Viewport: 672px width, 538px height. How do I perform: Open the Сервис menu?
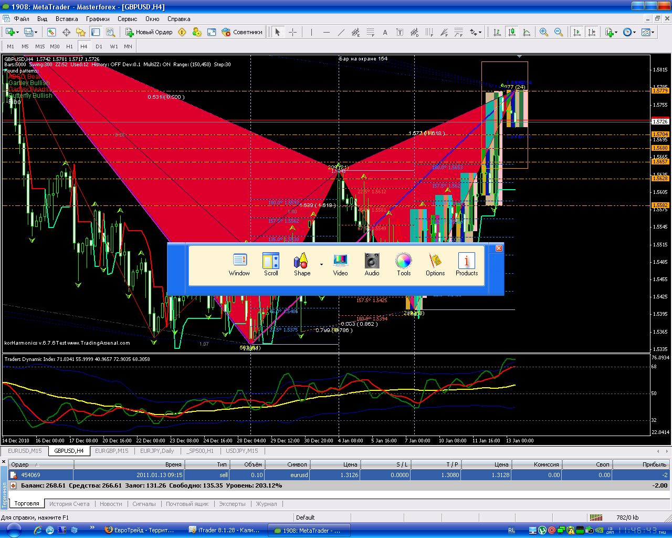[127, 19]
